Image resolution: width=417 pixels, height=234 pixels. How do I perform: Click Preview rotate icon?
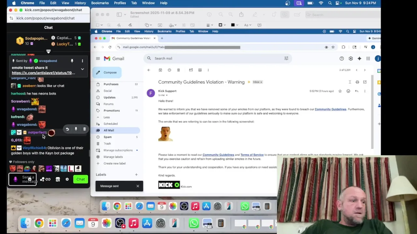coord(274,15)
